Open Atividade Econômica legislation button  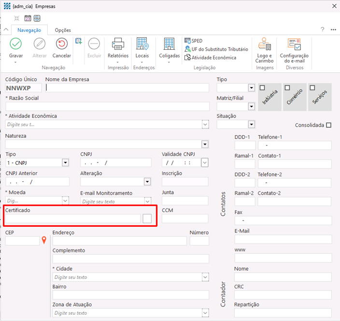(210, 58)
